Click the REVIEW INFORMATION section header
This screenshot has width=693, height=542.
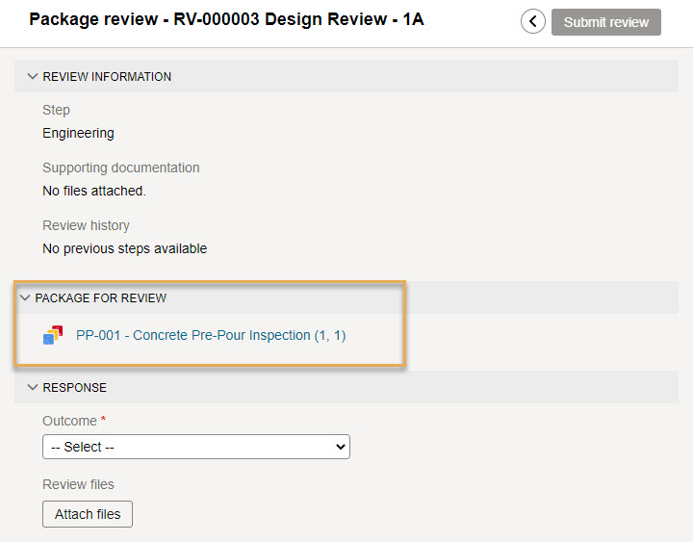(x=107, y=77)
